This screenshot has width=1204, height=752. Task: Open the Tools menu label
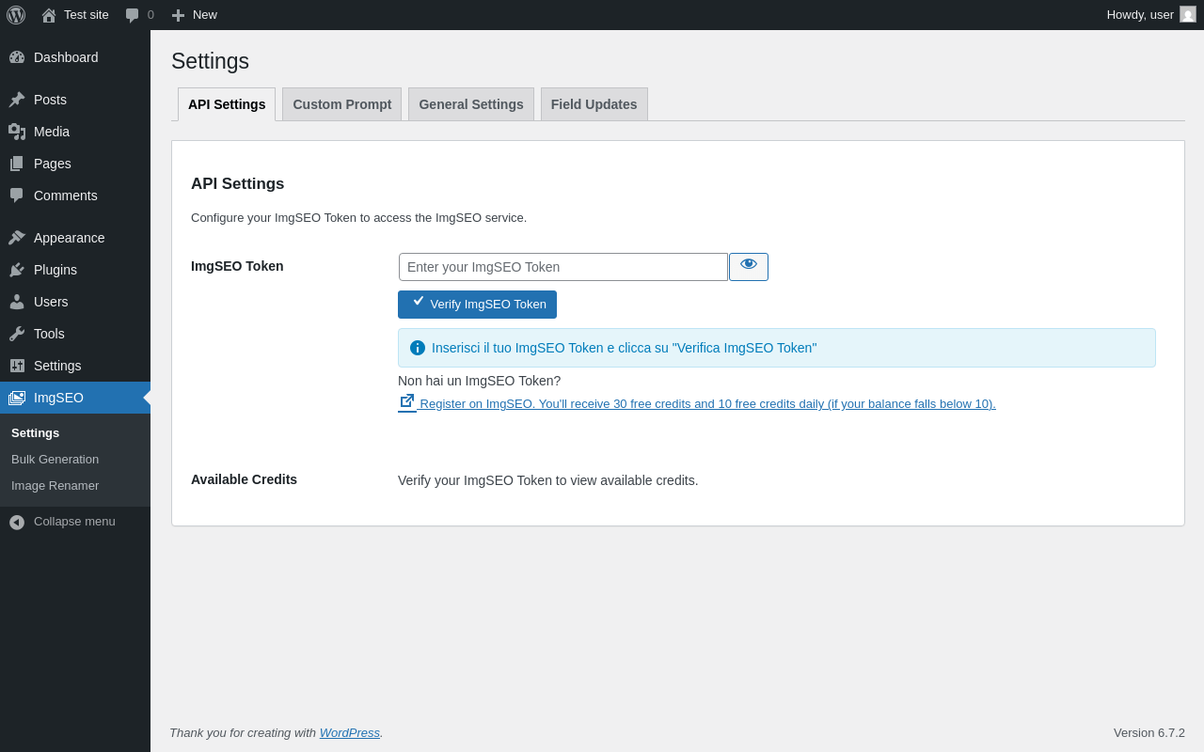point(49,334)
